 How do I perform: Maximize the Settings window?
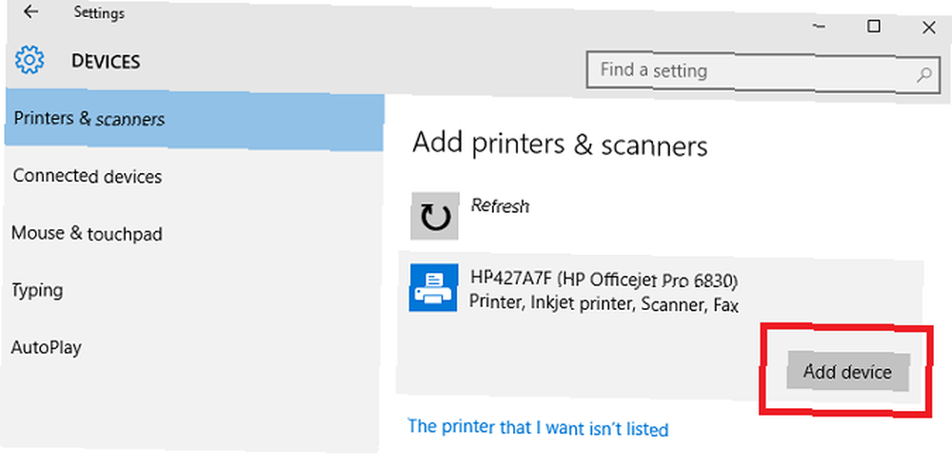[873, 27]
